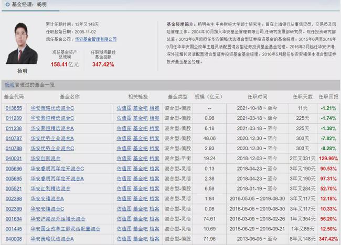Viewport: 341px width, 245px height.
Task: Click the 任职回报 column header
Action: [x=328, y=97]
